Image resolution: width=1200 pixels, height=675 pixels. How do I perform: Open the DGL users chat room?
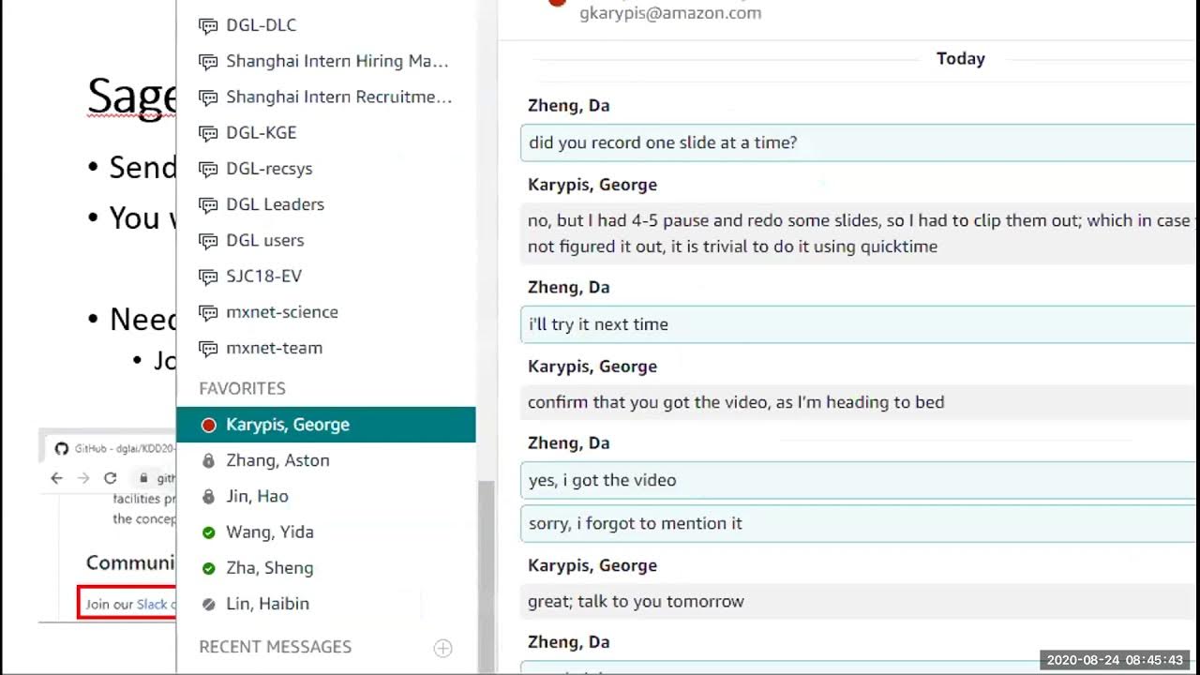[264, 240]
